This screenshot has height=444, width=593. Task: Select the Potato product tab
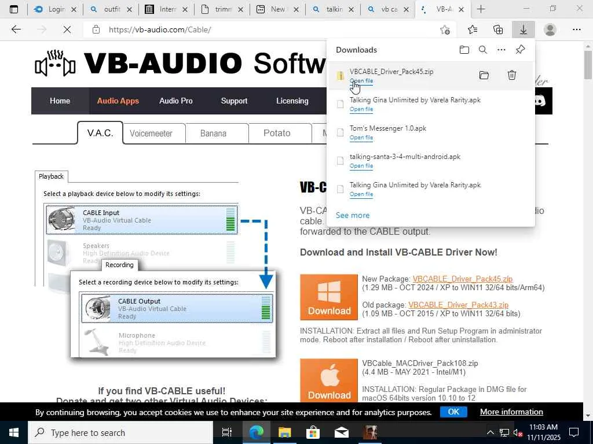click(x=277, y=134)
